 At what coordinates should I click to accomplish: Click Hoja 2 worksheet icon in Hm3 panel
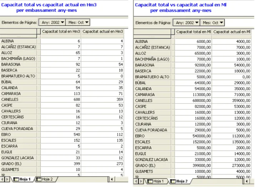[39, 179]
